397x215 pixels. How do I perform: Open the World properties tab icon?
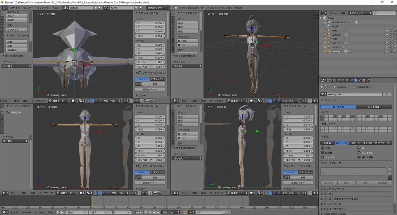(343, 81)
